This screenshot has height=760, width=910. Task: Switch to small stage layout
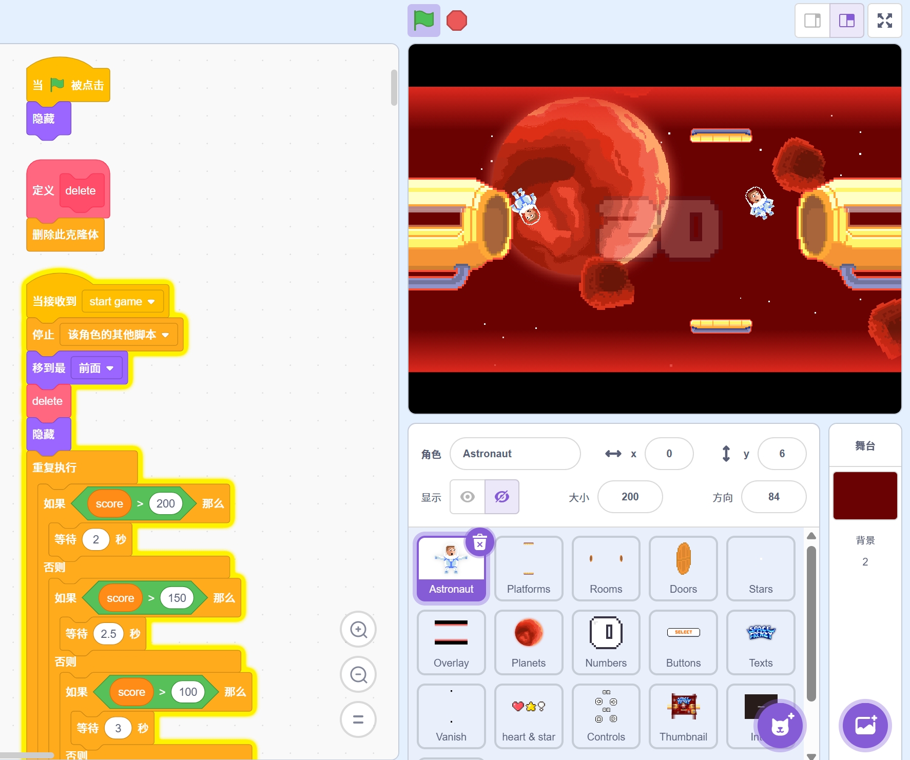pos(812,21)
